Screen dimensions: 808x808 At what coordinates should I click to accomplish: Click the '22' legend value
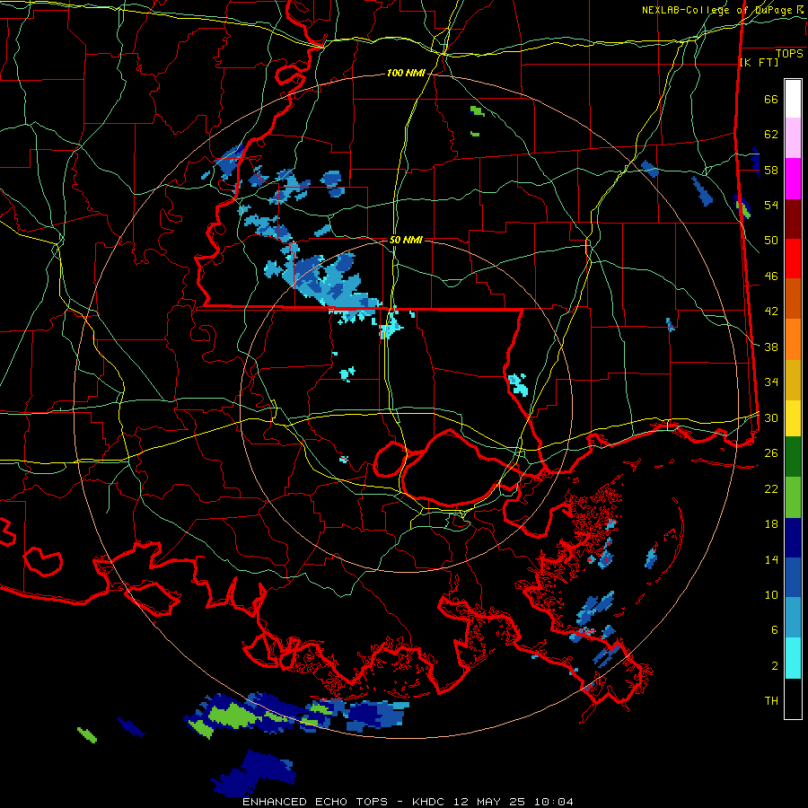771,488
